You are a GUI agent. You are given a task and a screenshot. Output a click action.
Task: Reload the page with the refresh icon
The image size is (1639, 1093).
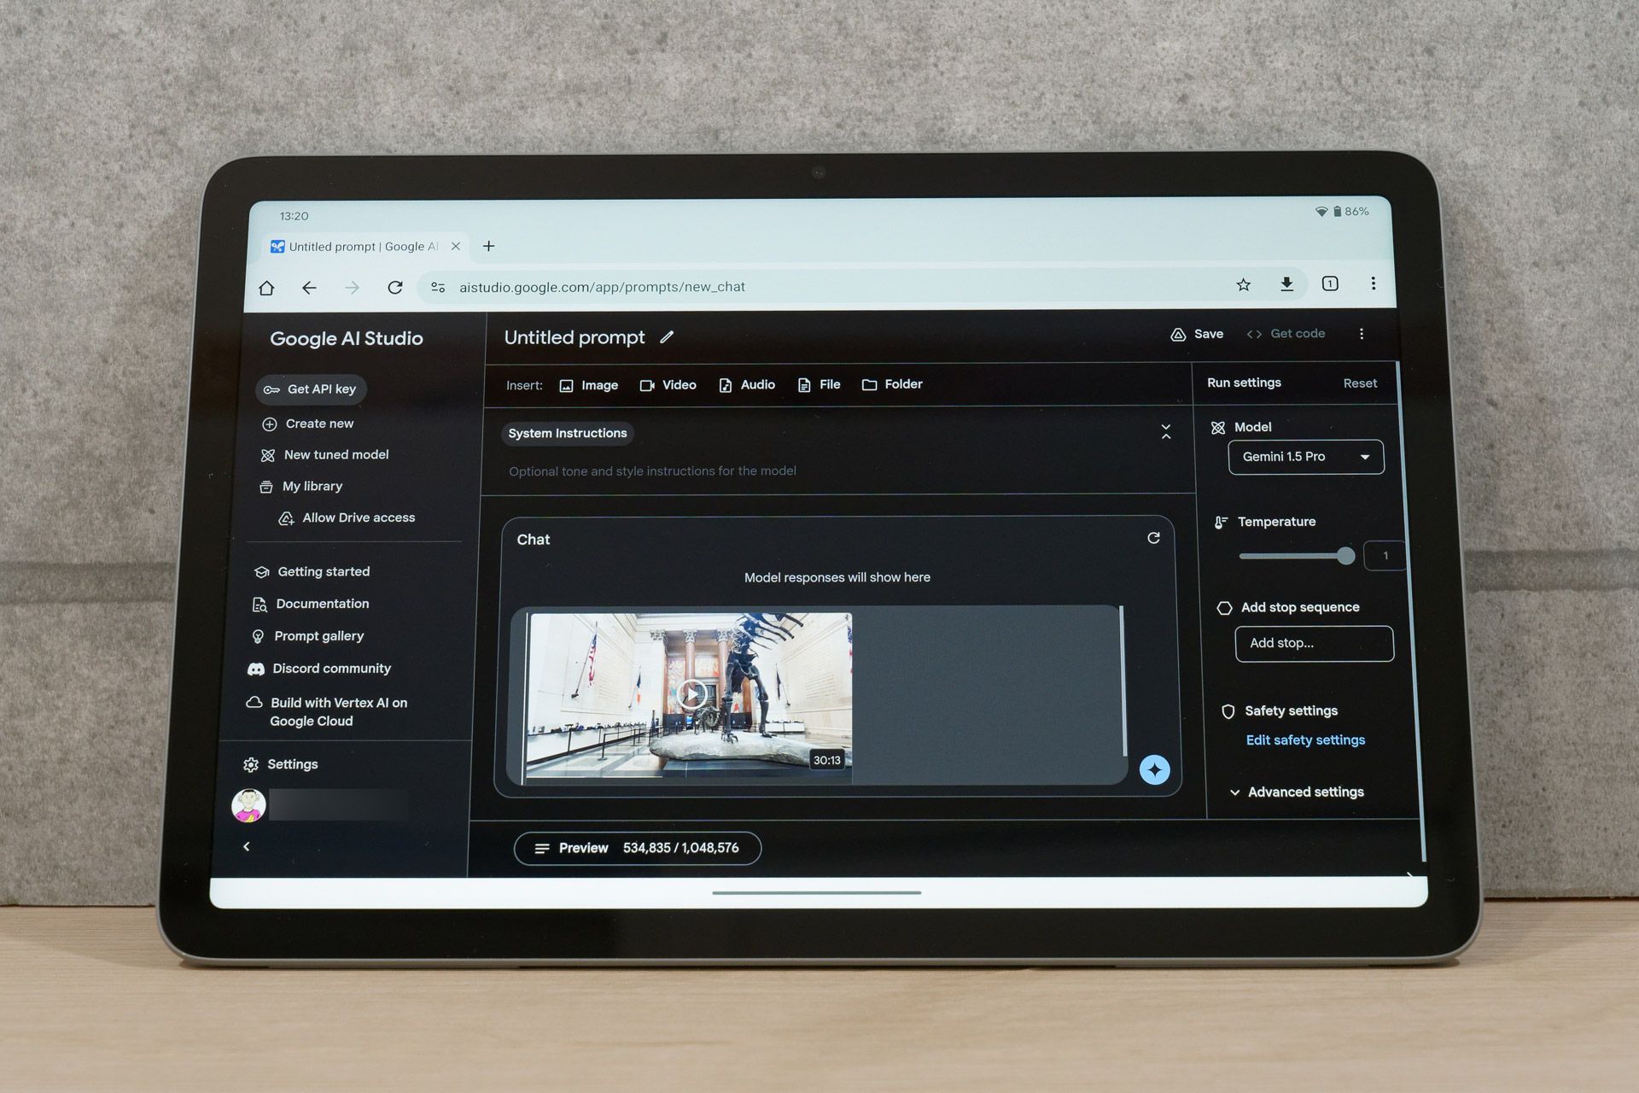click(x=394, y=288)
